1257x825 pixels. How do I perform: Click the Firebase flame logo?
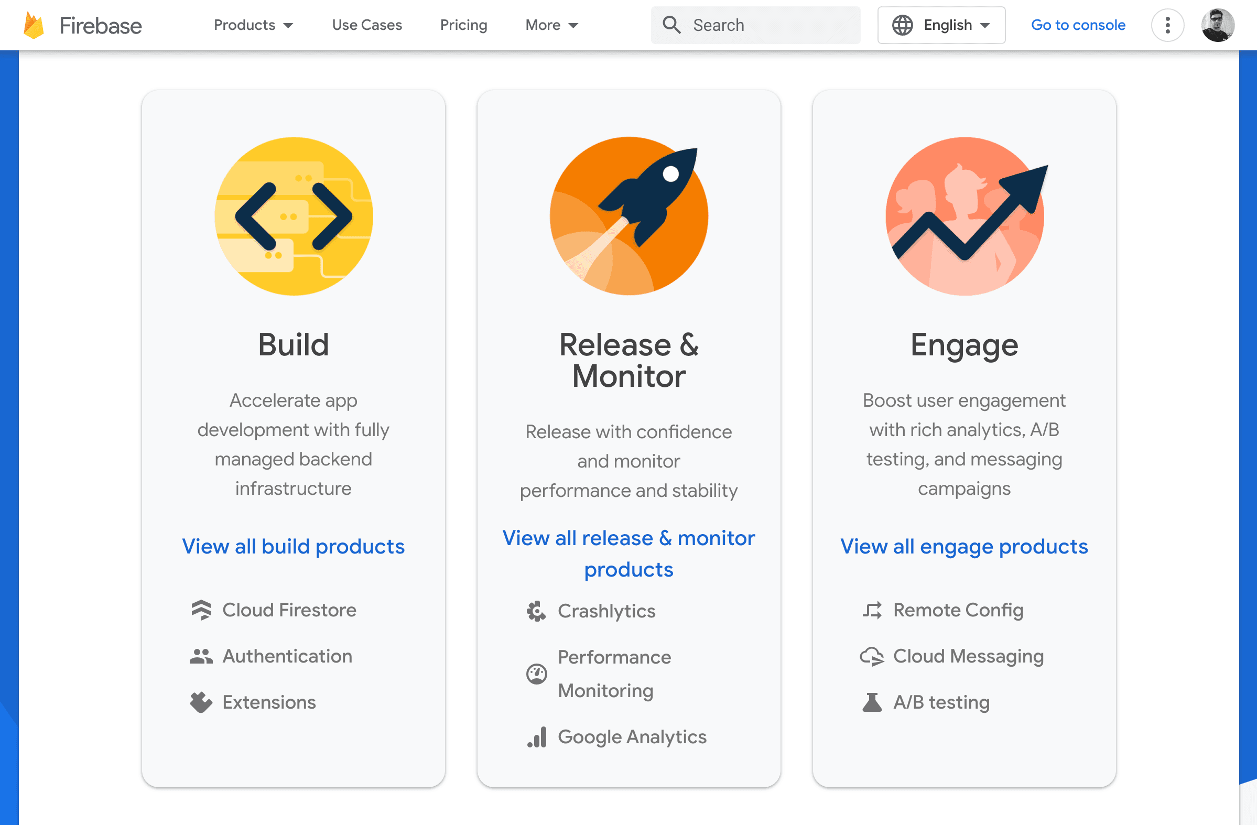pos(32,25)
